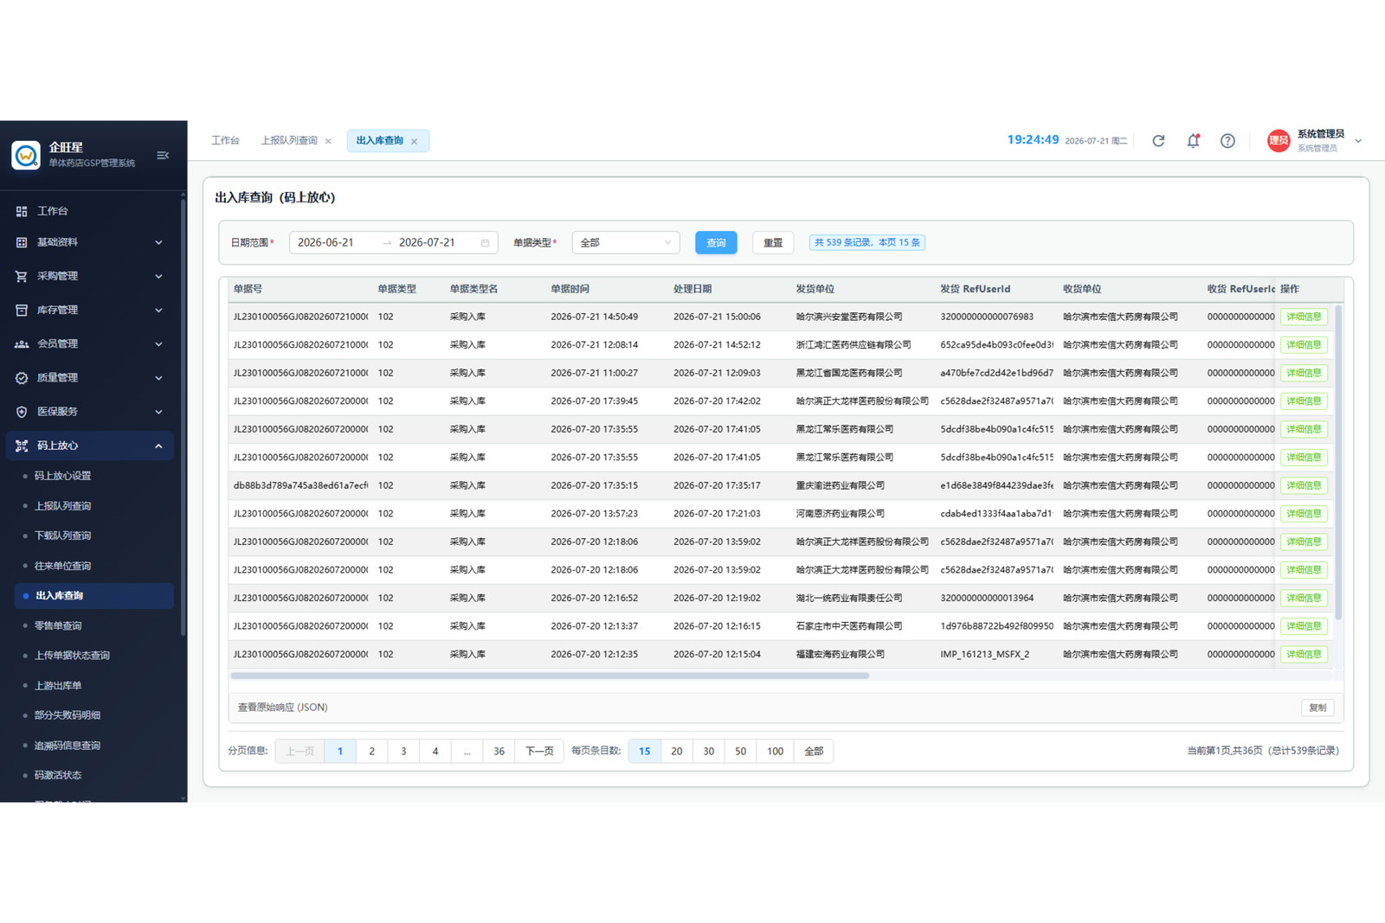Image resolution: width=1385 pixels, height=923 pixels.
Task: Set page size to 全部
Action: click(814, 751)
